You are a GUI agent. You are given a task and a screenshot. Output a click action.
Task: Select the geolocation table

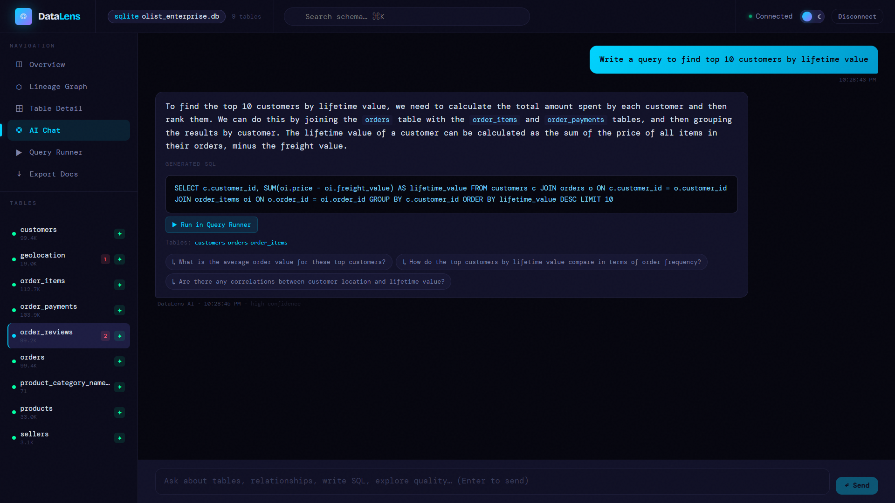69,259
